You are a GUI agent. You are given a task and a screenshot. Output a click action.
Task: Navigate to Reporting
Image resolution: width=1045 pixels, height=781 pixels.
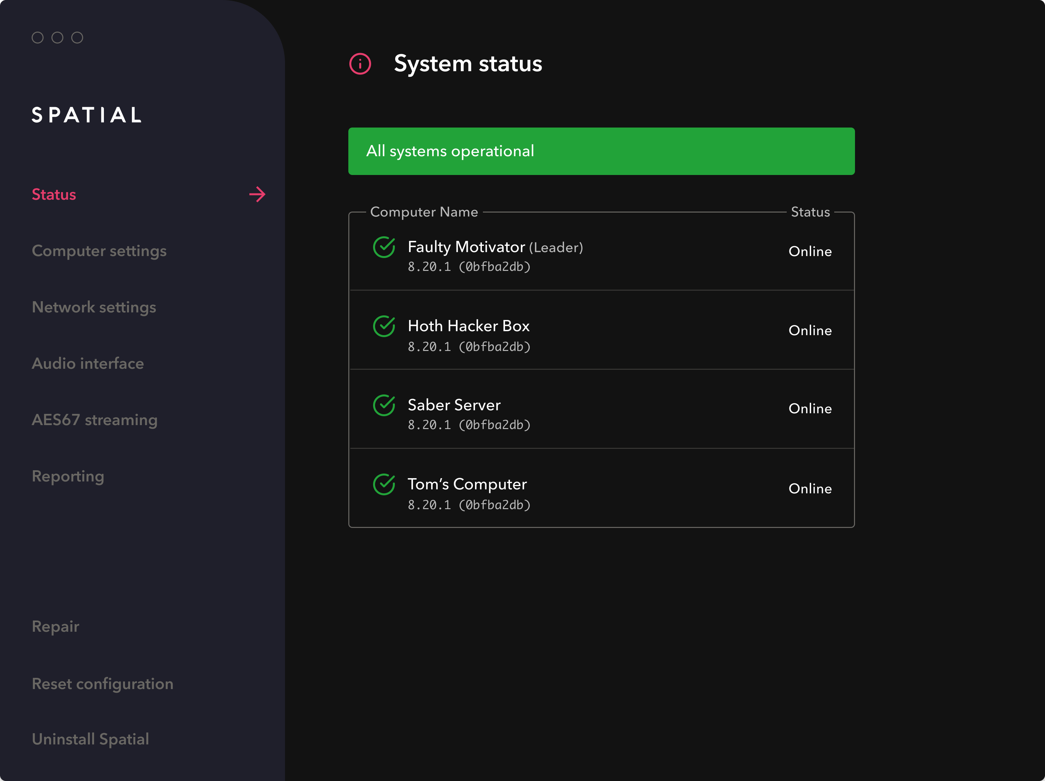click(x=68, y=476)
